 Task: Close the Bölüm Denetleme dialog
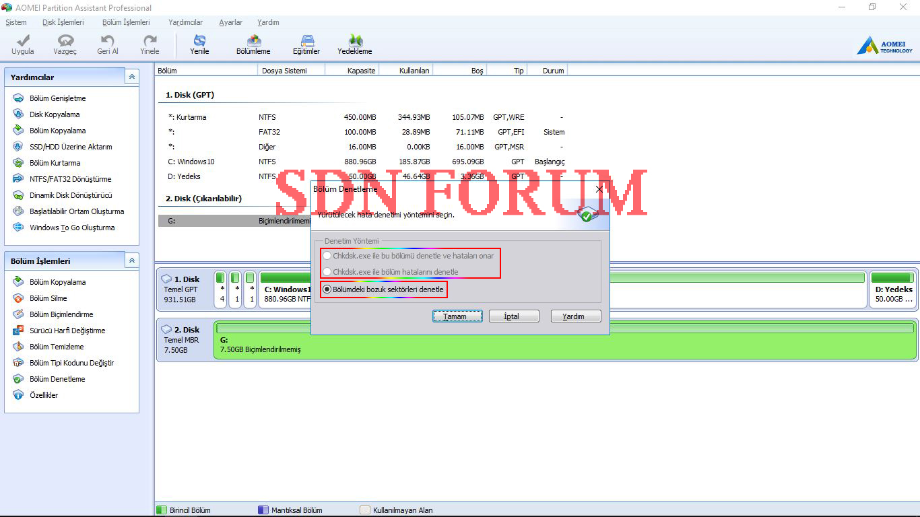[x=599, y=189]
